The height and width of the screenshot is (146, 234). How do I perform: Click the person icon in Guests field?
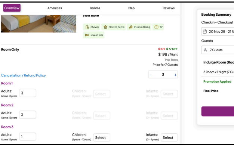(205, 50)
